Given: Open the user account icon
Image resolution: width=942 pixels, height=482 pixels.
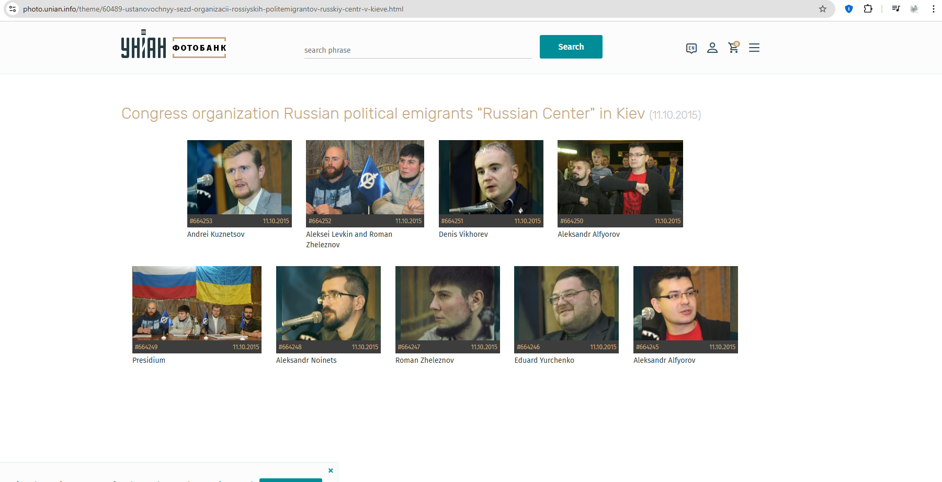Looking at the screenshot, I should pyautogui.click(x=712, y=48).
